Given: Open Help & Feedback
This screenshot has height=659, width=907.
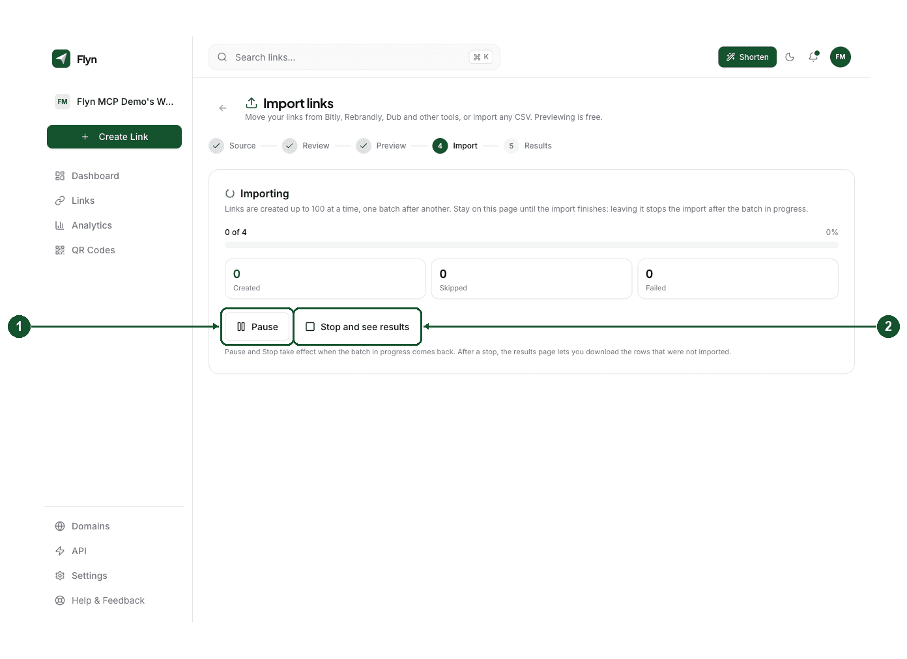Looking at the screenshot, I should pos(115,600).
